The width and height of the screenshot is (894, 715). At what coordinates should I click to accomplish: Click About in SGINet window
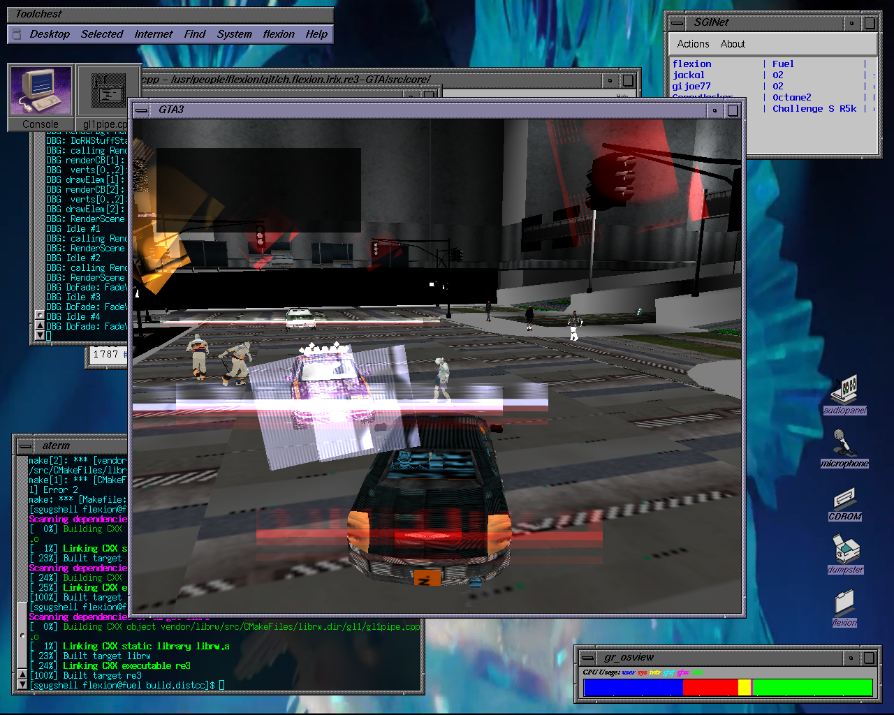pos(733,44)
